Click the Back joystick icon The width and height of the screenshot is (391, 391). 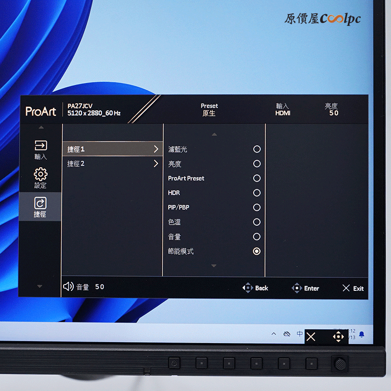tap(248, 288)
